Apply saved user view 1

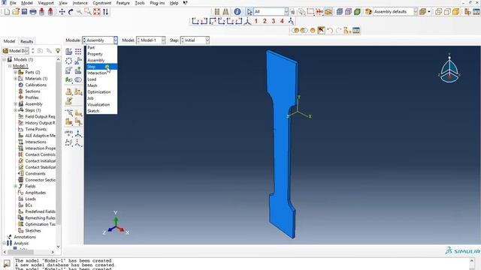pyautogui.click(x=256, y=21)
